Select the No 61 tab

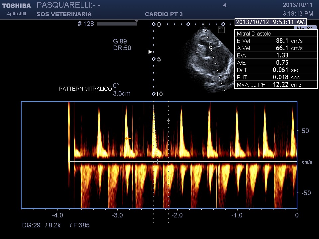pyautogui.click(x=305, y=28)
